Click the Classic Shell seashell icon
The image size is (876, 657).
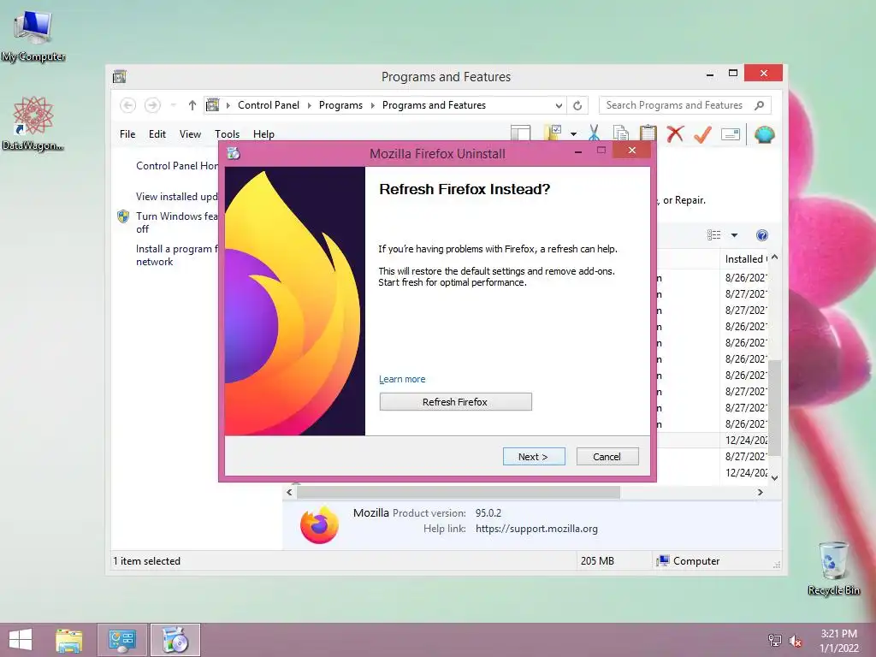(x=764, y=134)
